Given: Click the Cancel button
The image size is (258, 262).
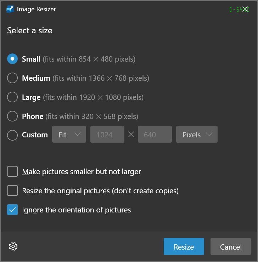Looking at the screenshot, I should (x=231, y=246).
